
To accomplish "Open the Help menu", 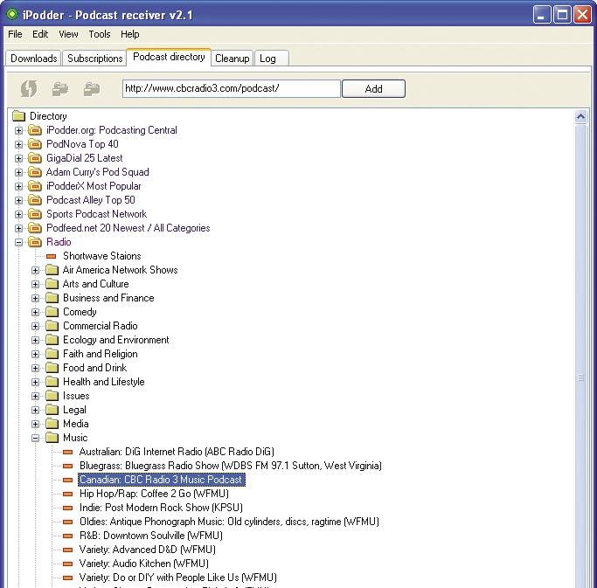I will (130, 34).
